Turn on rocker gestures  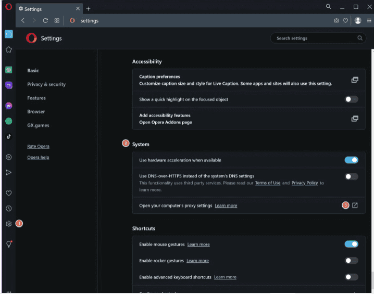point(351,261)
